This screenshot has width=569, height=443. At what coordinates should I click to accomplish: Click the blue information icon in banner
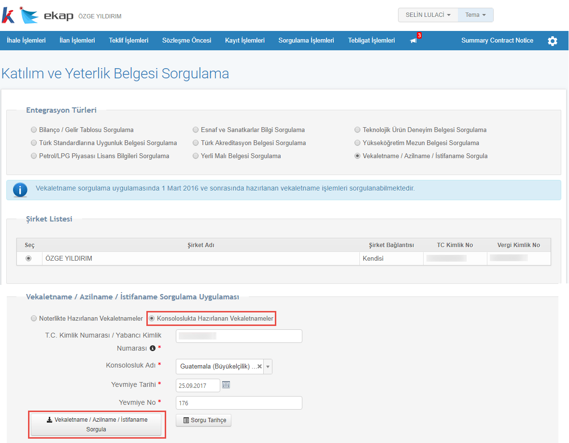tap(20, 190)
